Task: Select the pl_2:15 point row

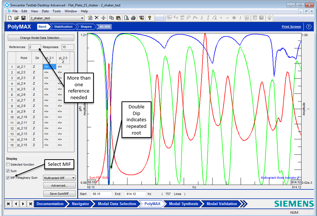Action: tap(39, 145)
